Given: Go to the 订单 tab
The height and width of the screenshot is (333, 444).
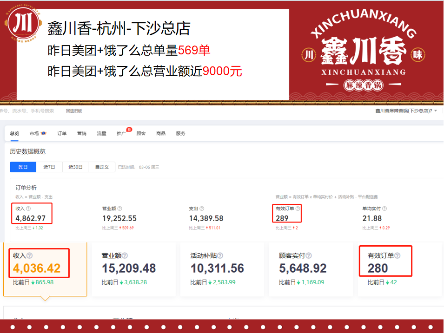Looking at the screenshot, I should pos(62,134).
